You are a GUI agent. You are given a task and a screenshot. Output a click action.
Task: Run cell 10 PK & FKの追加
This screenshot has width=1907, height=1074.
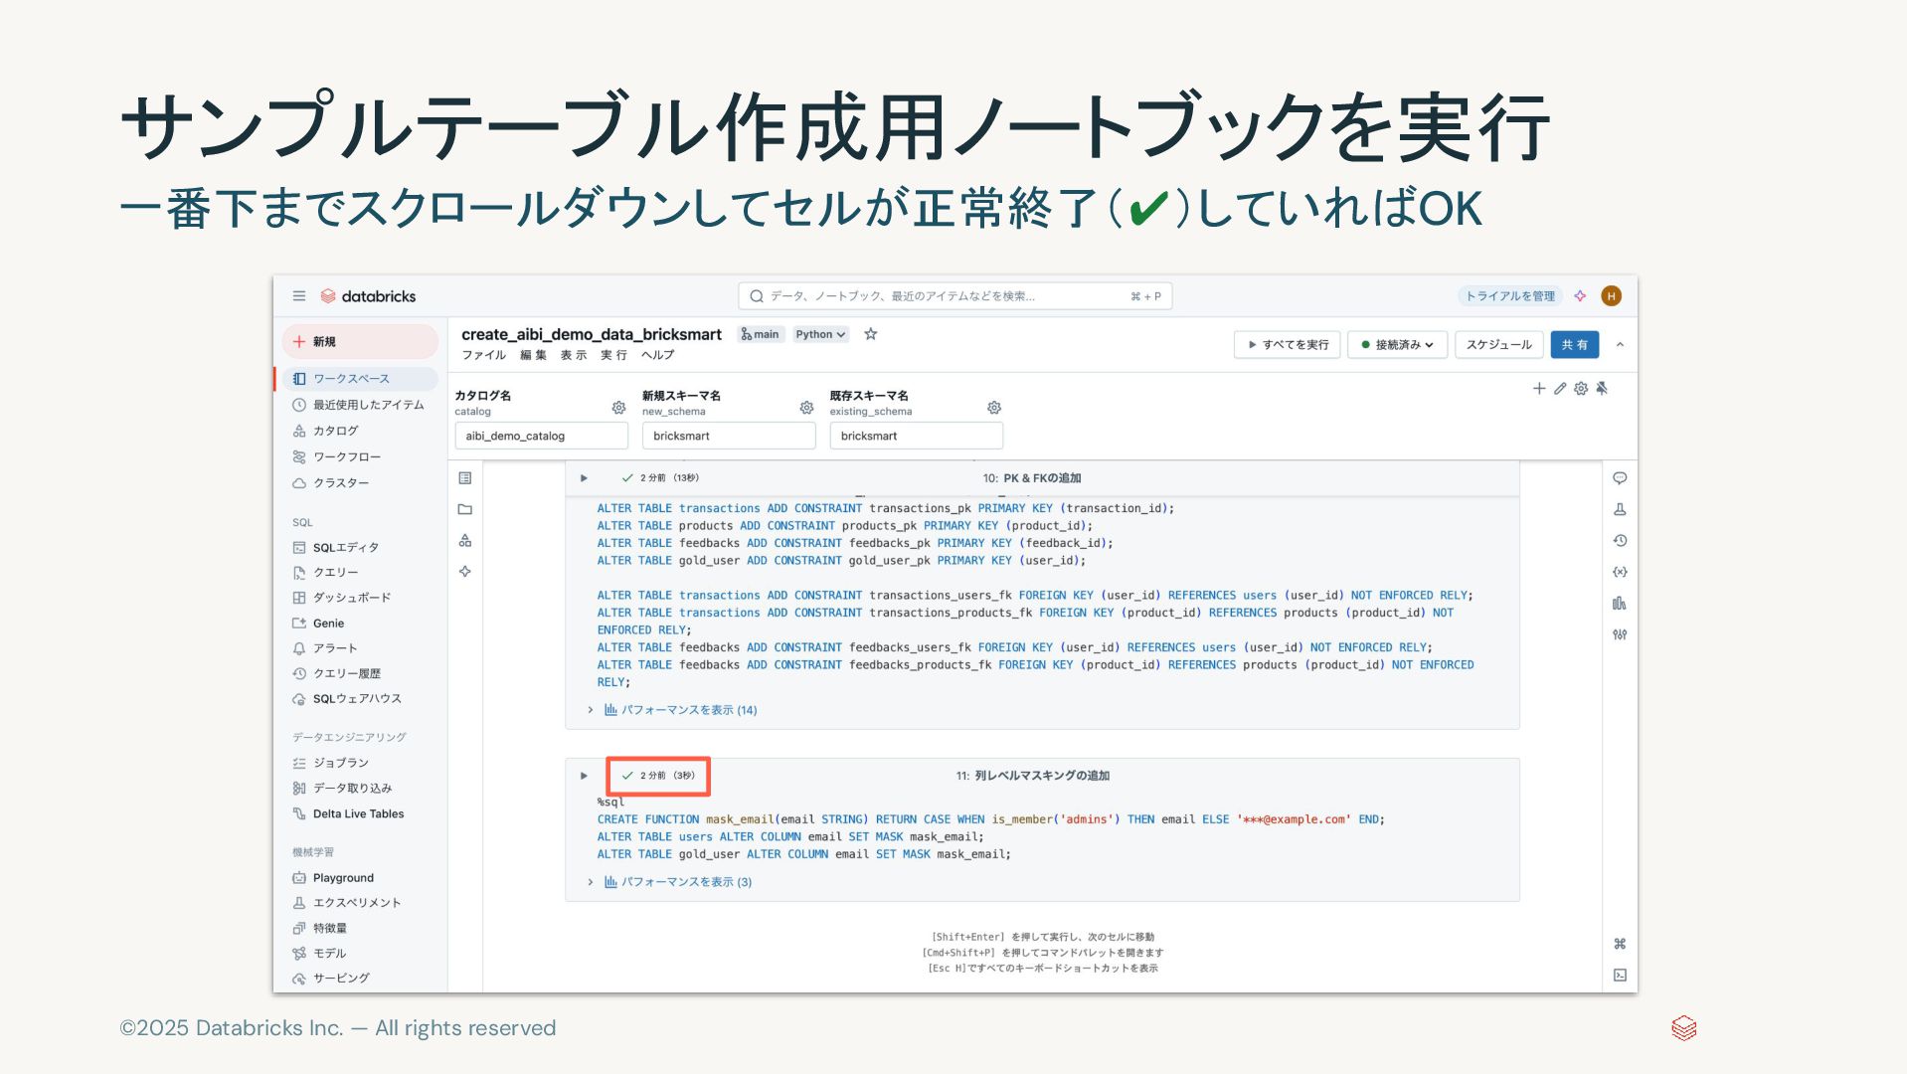coord(584,478)
